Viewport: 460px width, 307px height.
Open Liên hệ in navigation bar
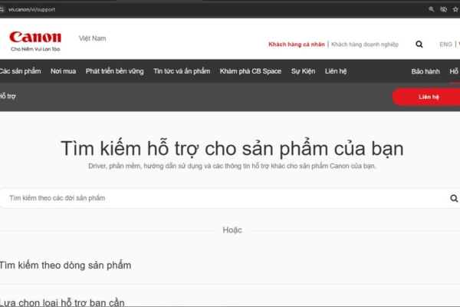pos(336,71)
